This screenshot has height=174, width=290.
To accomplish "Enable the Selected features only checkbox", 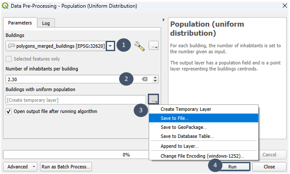I will point(9,59).
